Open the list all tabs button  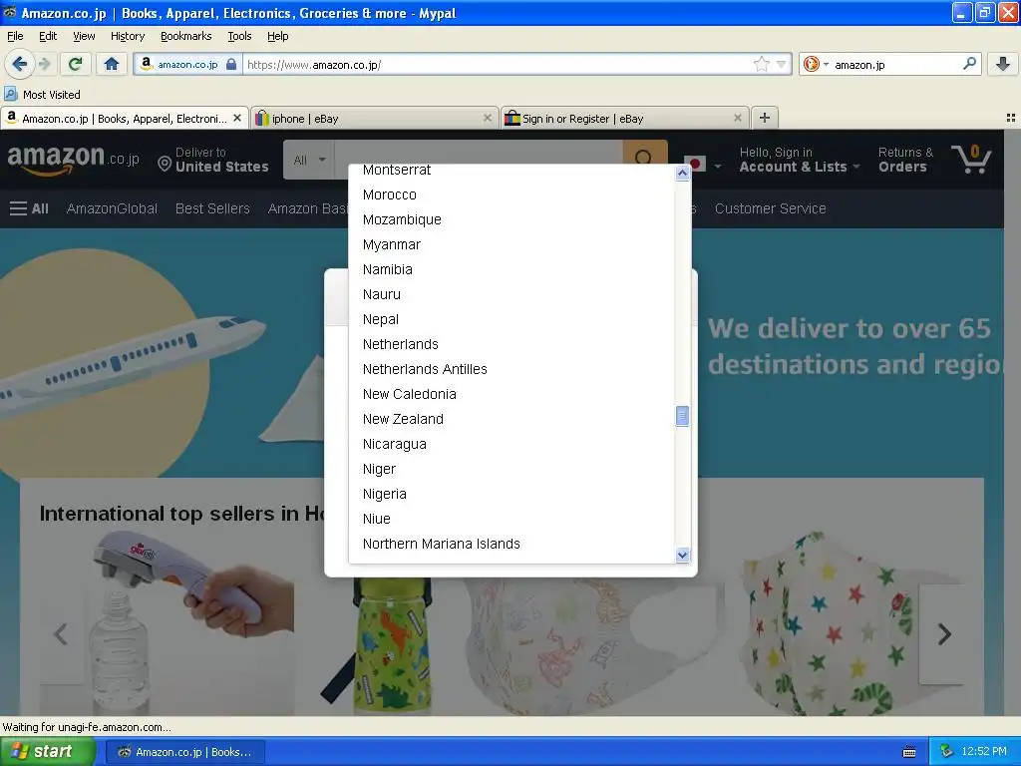(1011, 118)
